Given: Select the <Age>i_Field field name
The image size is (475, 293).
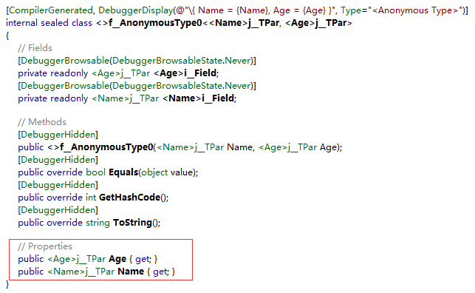Looking at the screenshot, I should coord(186,73).
